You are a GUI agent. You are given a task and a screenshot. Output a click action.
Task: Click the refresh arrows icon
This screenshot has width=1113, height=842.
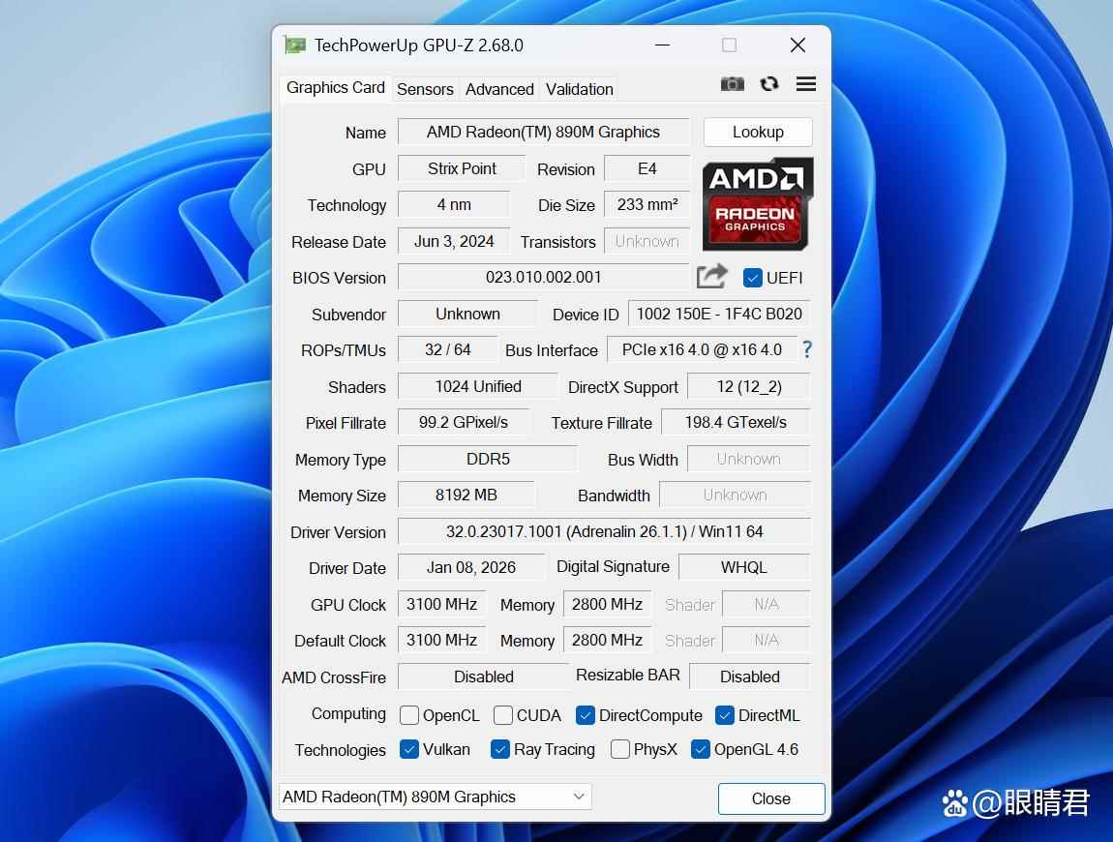point(768,84)
